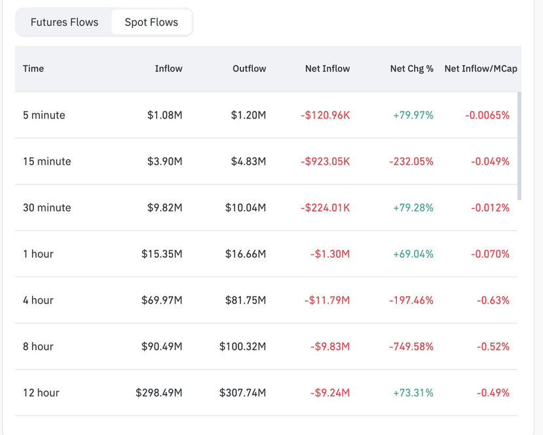The height and width of the screenshot is (435, 543).
Task: Click the $298.49M inflow value
Action: click(x=159, y=393)
